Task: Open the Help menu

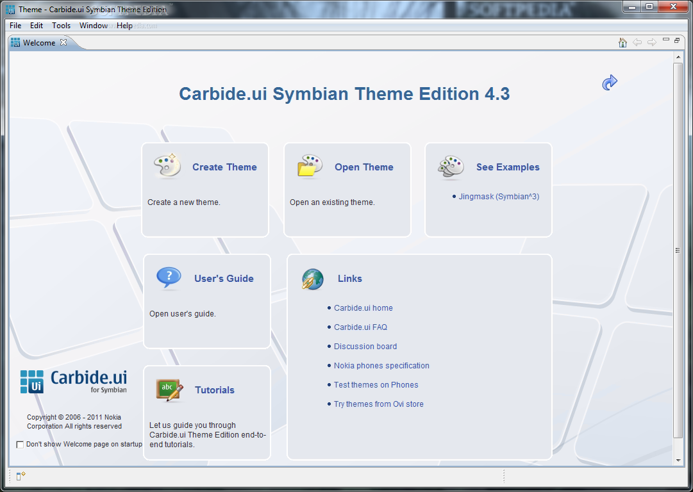Action: pos(124,26)
